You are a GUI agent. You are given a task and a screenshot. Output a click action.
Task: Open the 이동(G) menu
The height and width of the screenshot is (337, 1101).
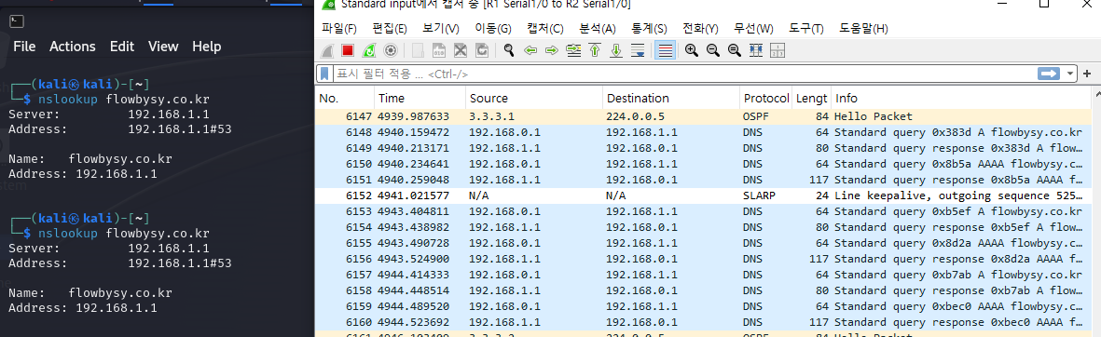coord(493,29)
